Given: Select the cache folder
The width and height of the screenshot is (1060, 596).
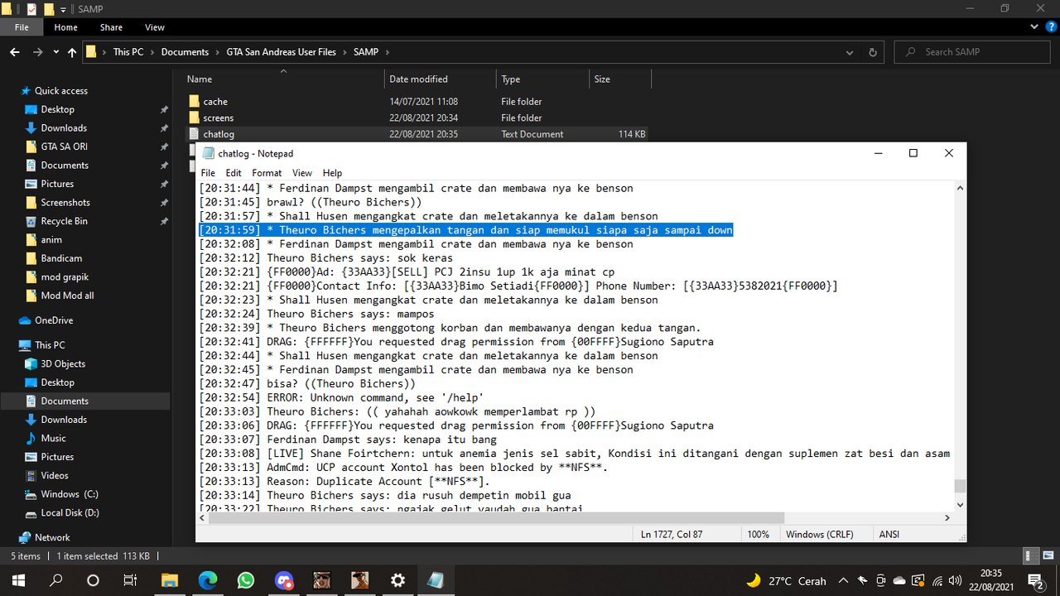Looking at the screenshot, I should [x=215, y=102].
